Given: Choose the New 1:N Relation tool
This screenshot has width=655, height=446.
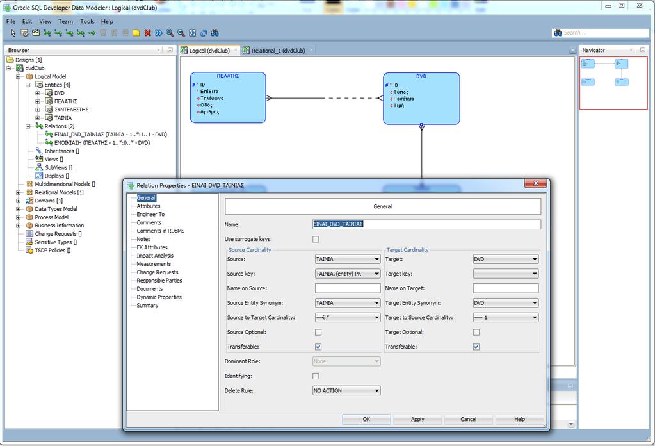Looking at the screenshot, I should point(58,33).
